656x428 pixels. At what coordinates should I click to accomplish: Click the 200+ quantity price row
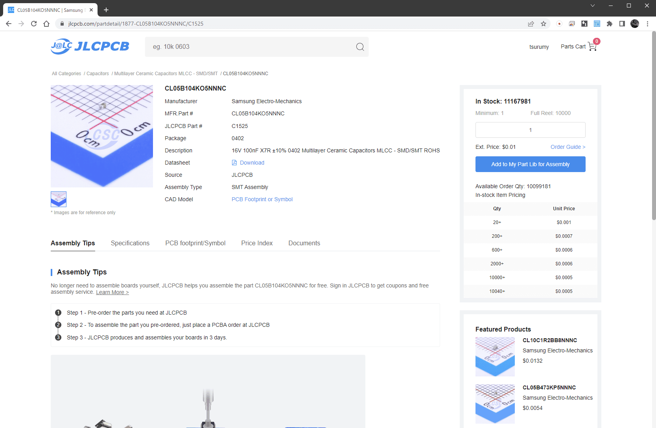click(530, 236)
